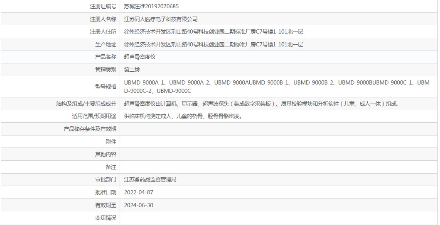The height and width of the screenshot is (225, 440).
Task: Click the 审批部门 label
Action: tap(106, 180)
